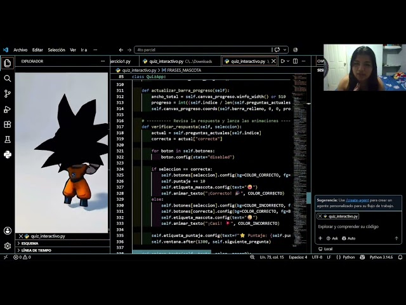This screenshot has width=406, height=305.
Task: Open the errors and warnings status indicator
Action: point(22,257)
